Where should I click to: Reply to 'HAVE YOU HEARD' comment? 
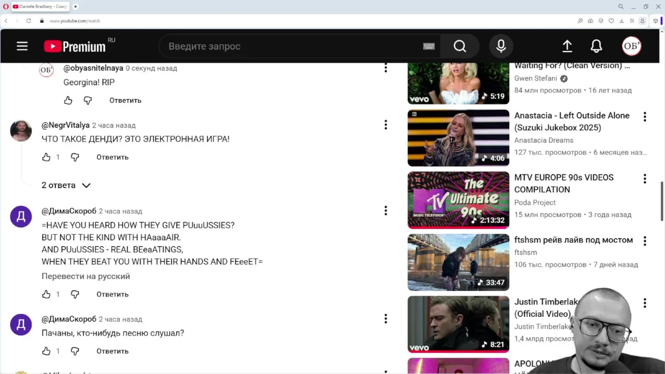(112, 294)
